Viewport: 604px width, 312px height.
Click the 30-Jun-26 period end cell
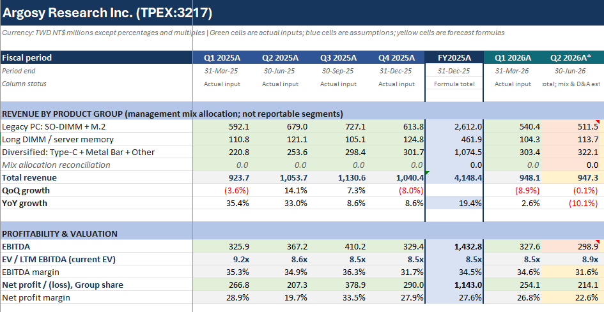(571, 71)
